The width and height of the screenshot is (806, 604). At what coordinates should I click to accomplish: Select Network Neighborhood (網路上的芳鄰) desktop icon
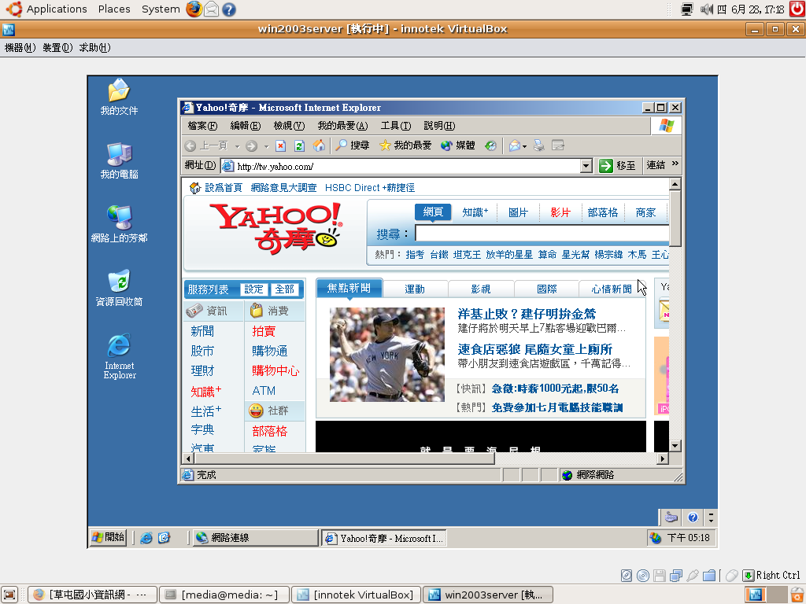pyautogui.click(x=120, y=224)
